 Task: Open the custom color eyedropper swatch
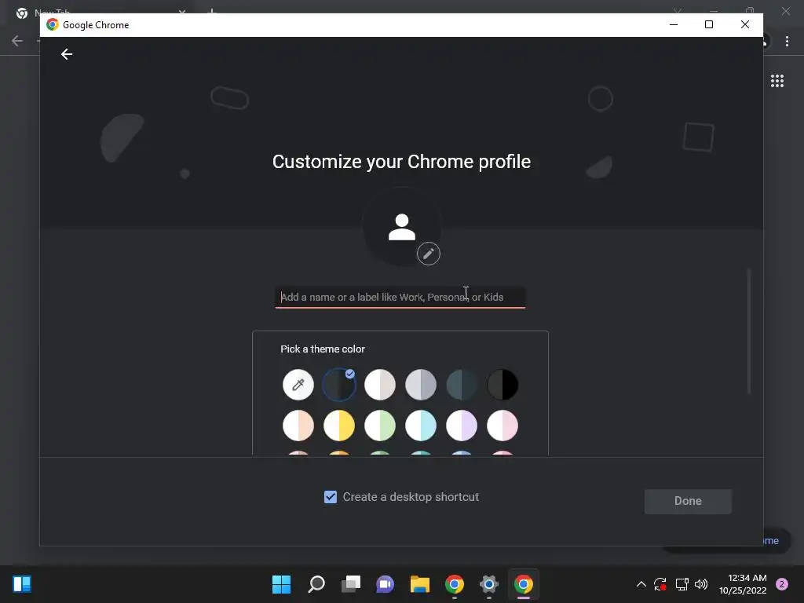pyautogui.click(x=298, y=385)
